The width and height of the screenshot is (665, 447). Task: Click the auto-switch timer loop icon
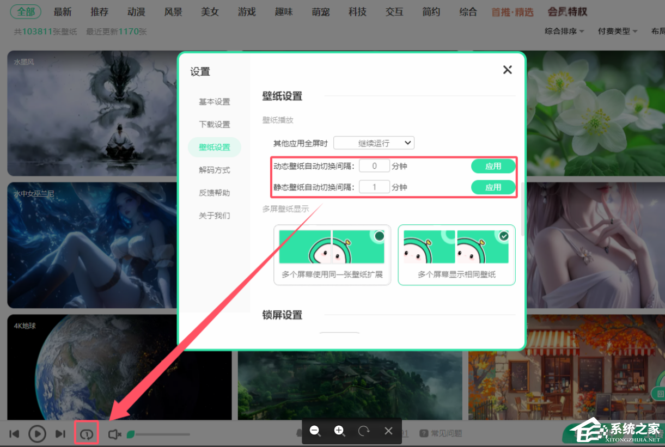pyautogui.click(x=86, y=434)
